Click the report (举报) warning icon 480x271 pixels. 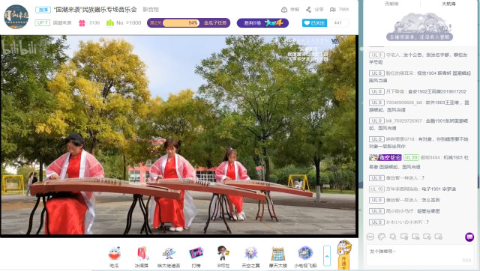284,10
